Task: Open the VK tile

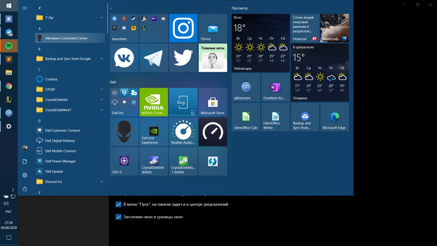Action: (x=124, y=58)
